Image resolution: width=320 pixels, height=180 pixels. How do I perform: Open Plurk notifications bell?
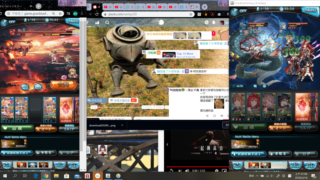(214, 22)
